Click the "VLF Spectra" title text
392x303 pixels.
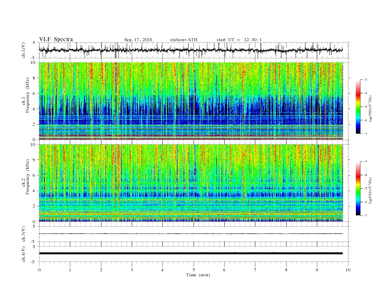click(56, 39)
